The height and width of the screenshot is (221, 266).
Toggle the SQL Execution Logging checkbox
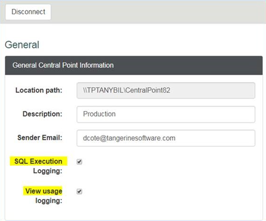79,162
